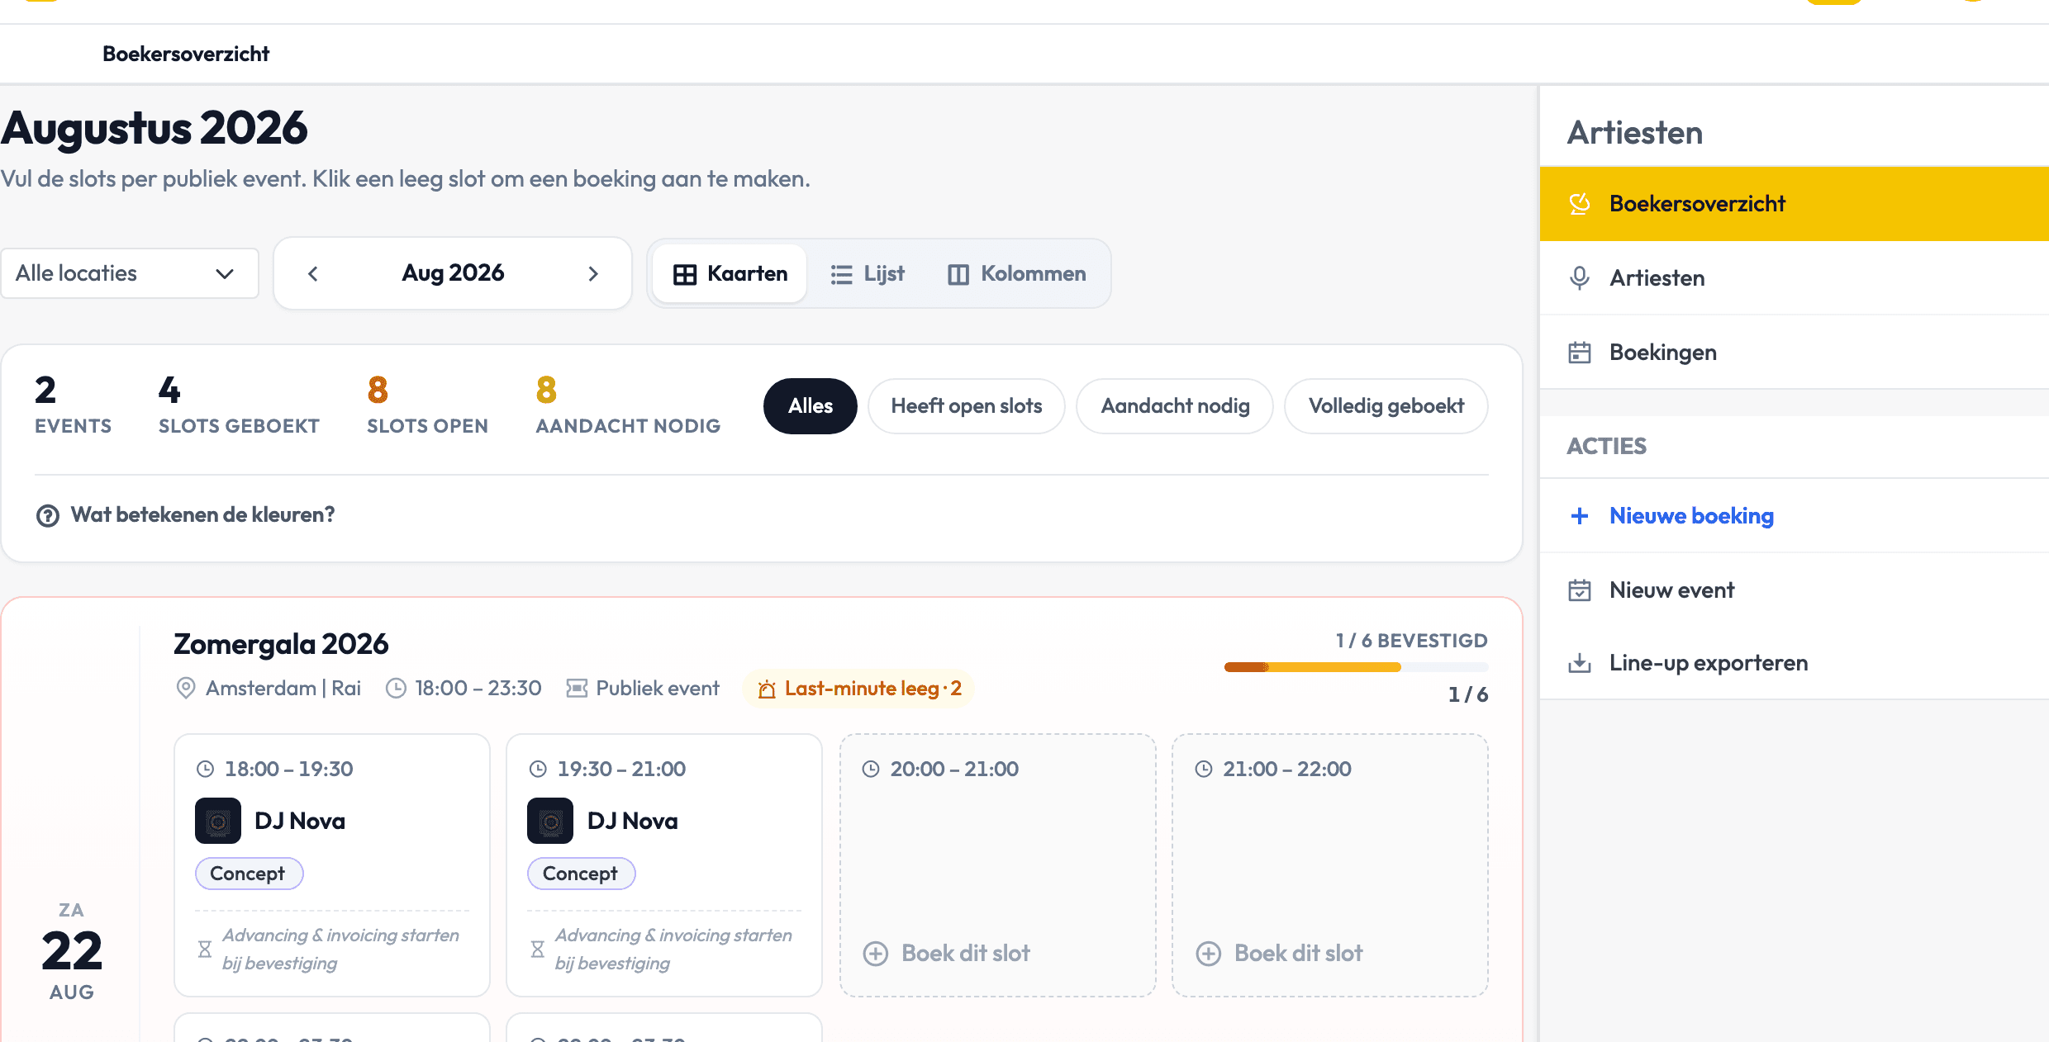Screen dimensions: 2049x1042
Task: Click the 4 Slots geboekt statistic
Action: pos(239,405)
